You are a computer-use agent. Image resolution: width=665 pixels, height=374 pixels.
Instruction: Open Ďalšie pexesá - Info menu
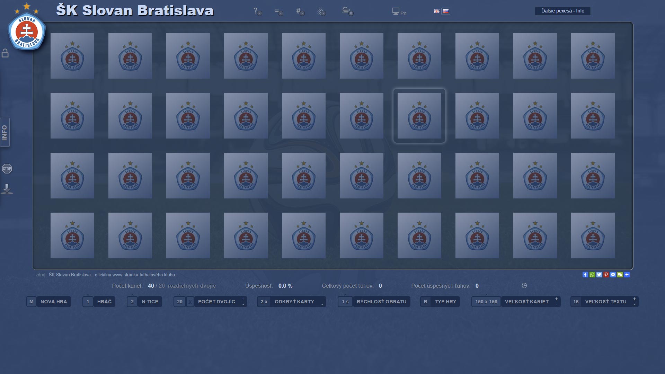coord(562,11)
